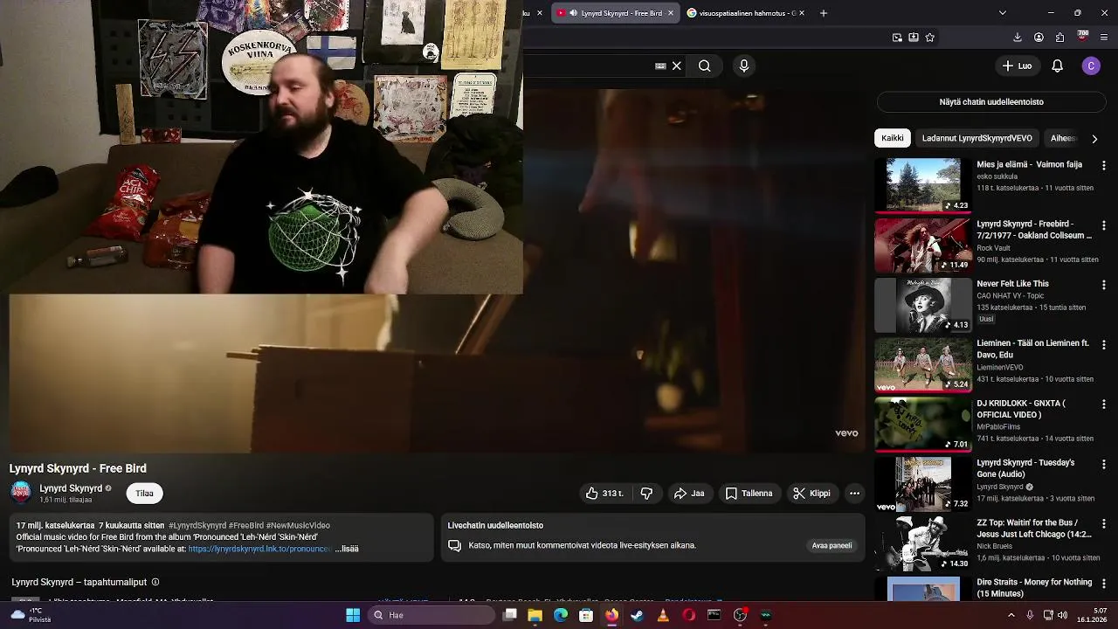The image size is (1118, 629).
Task: Click the taskbar Hae search field
Action: click(x=431, y=615)
